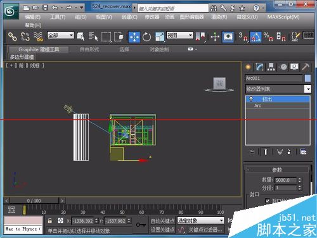Screen dimensions: 317x238
Task: Open the binoculars search icon
Action: 214,8
